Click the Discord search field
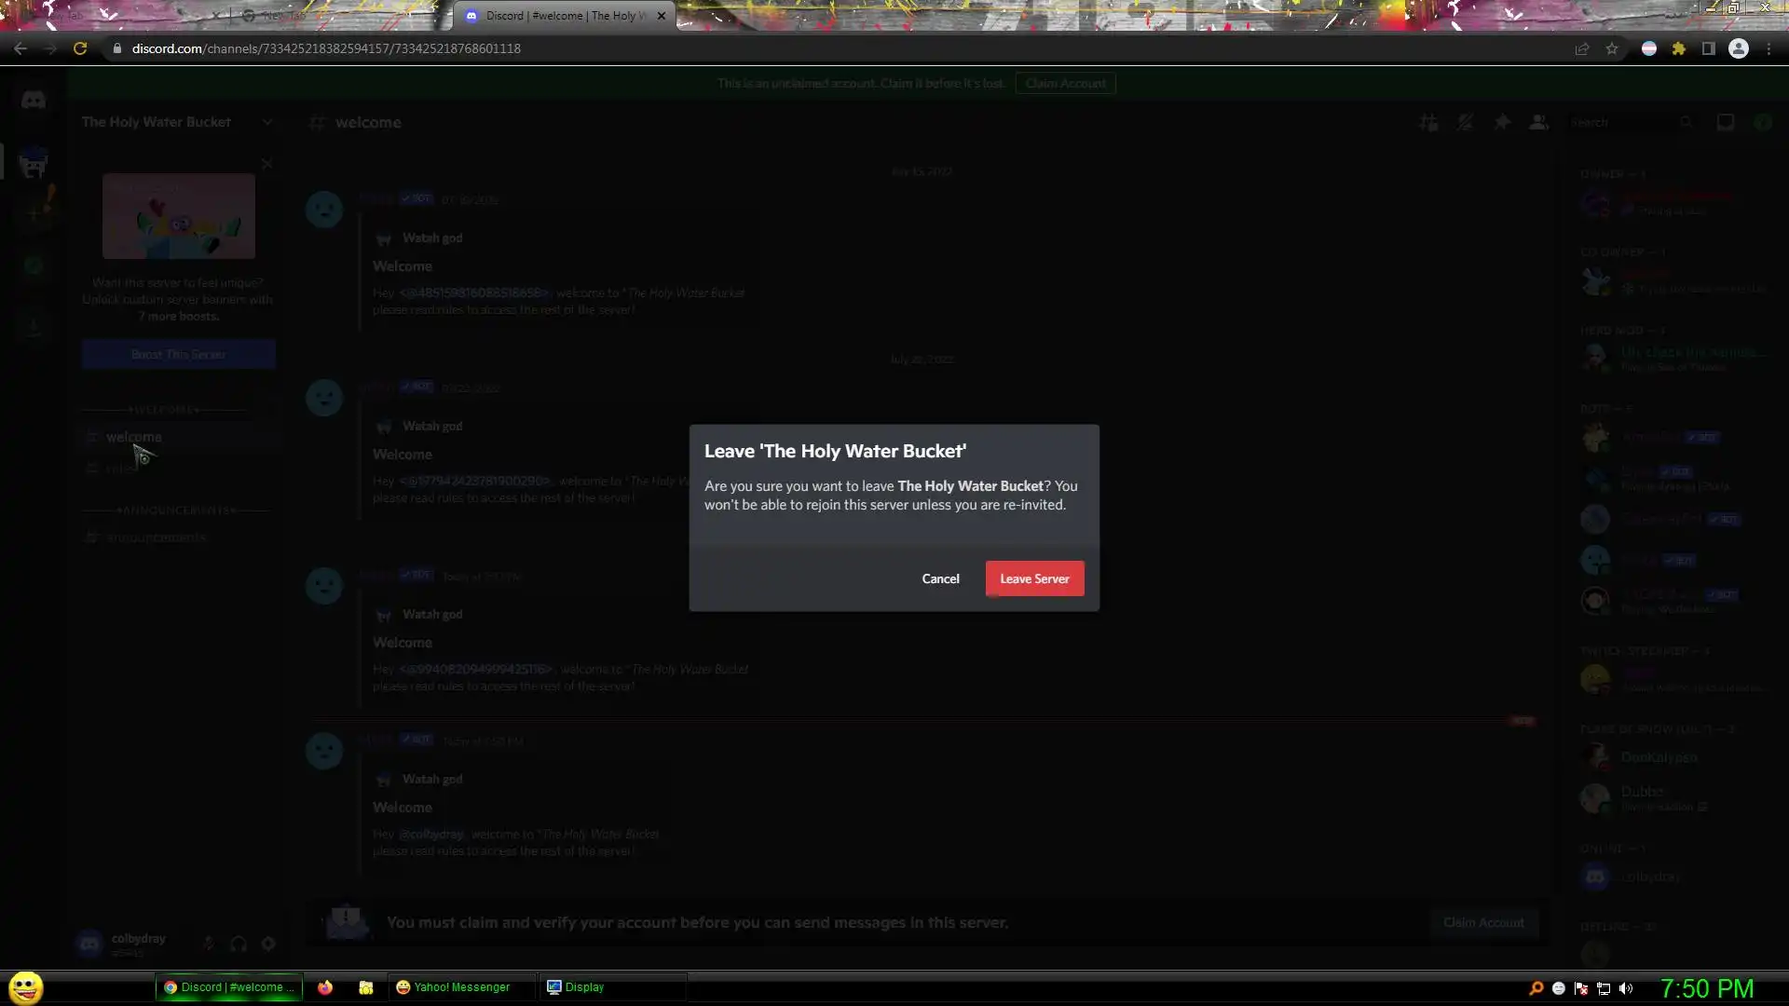 (x=1621, y=122)
